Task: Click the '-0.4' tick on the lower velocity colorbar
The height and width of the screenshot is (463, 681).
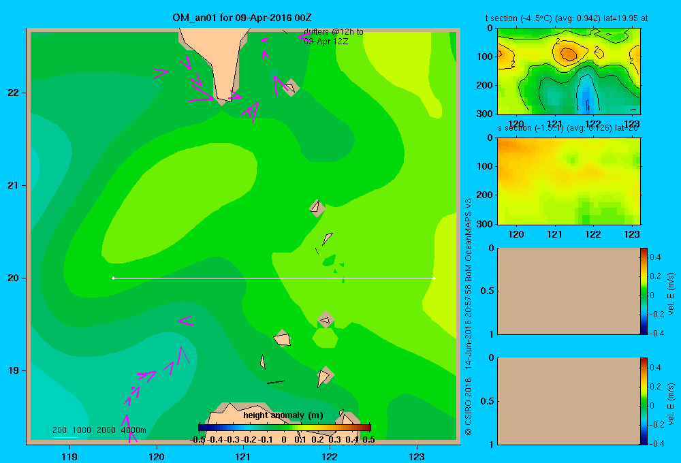Action: (x=656, y=444)
